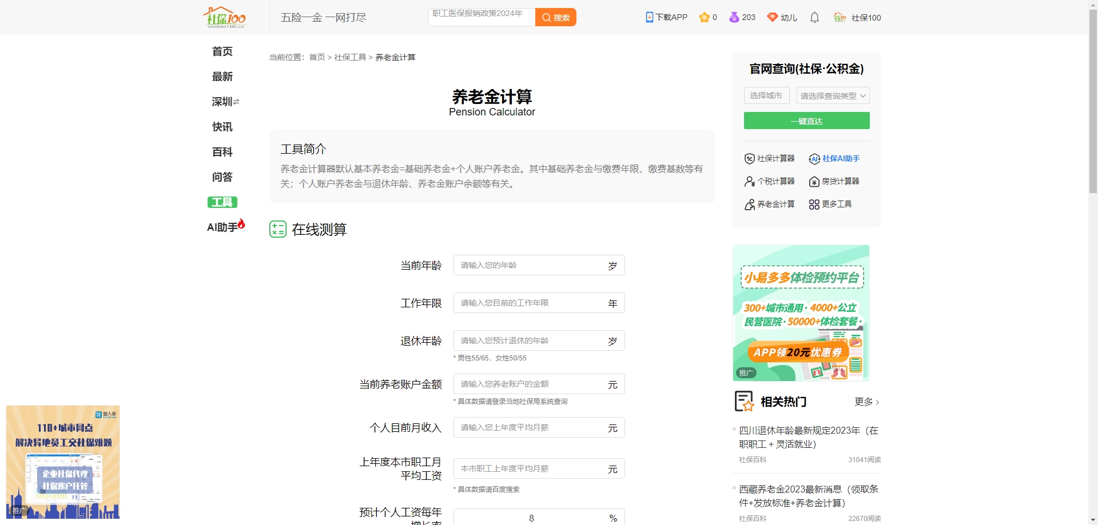Expand the 请选择查询类型 dropdown
The width and height of the screenshot is (1098, 525).
(833, 95)
